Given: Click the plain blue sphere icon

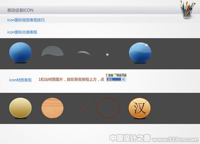Looking at the screenshot, I should (20, 52).
